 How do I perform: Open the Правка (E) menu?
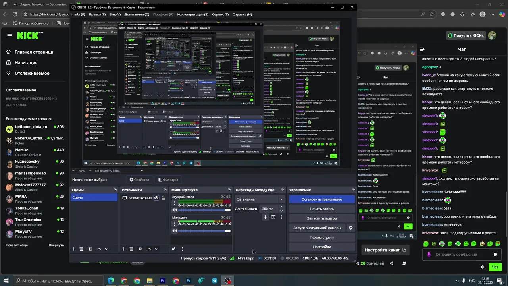97,14
